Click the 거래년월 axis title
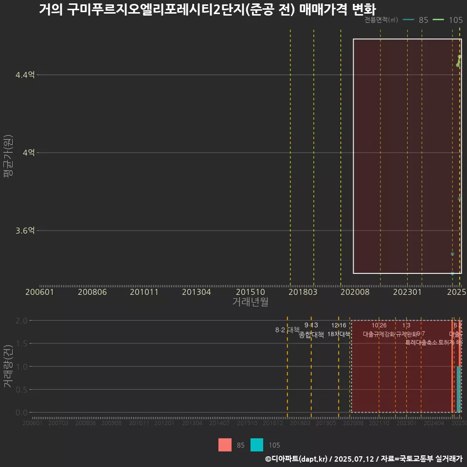The image size is (467, 467). coord(250,302)
